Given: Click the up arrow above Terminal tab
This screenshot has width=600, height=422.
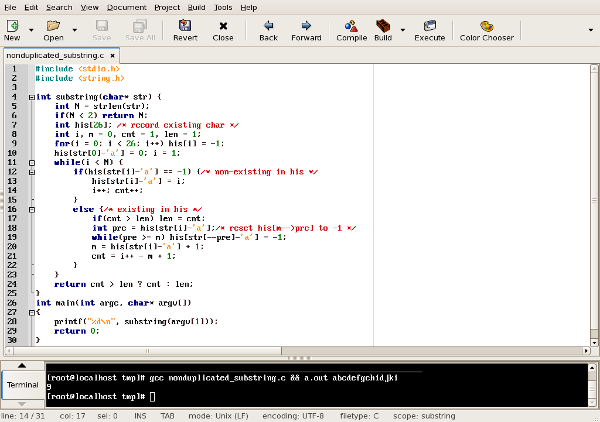Looking at the screenshot, I should click(22, 365).
